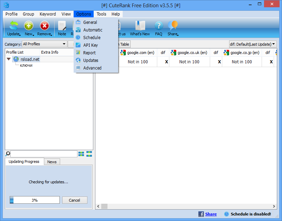Open the Tools menu
The width and height of the screenshot is (282, 221).
tap(102, 14)
